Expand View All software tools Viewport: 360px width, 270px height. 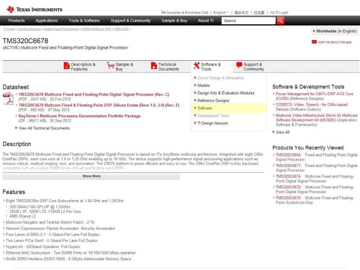coord(282,132)
